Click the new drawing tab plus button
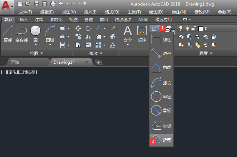237x157 pixels. [x=99, y=62]
